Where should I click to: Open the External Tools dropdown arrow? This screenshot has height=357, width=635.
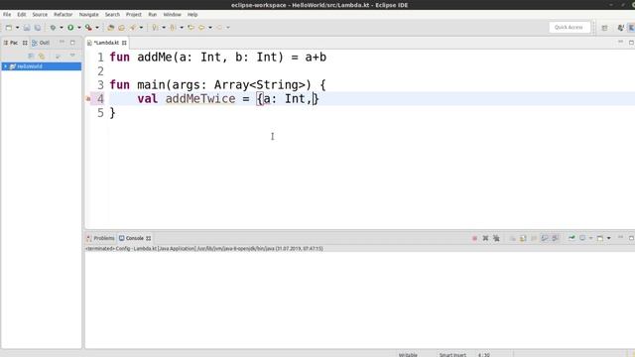point(97,28)
